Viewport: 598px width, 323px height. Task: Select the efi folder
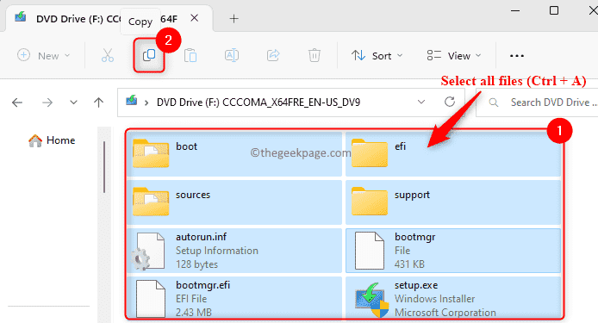(x=453, y=153)
